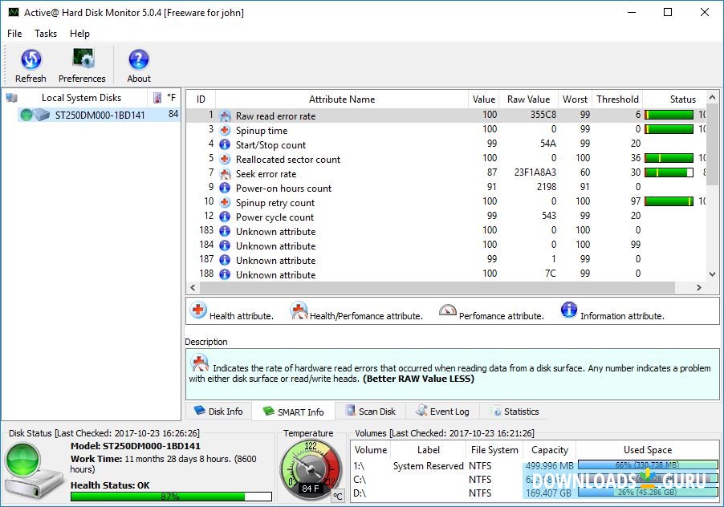Click the Power cycle count info icon
Image resolution: width=724 pixels, height=507 pixels.
click(x=225, y=217)
